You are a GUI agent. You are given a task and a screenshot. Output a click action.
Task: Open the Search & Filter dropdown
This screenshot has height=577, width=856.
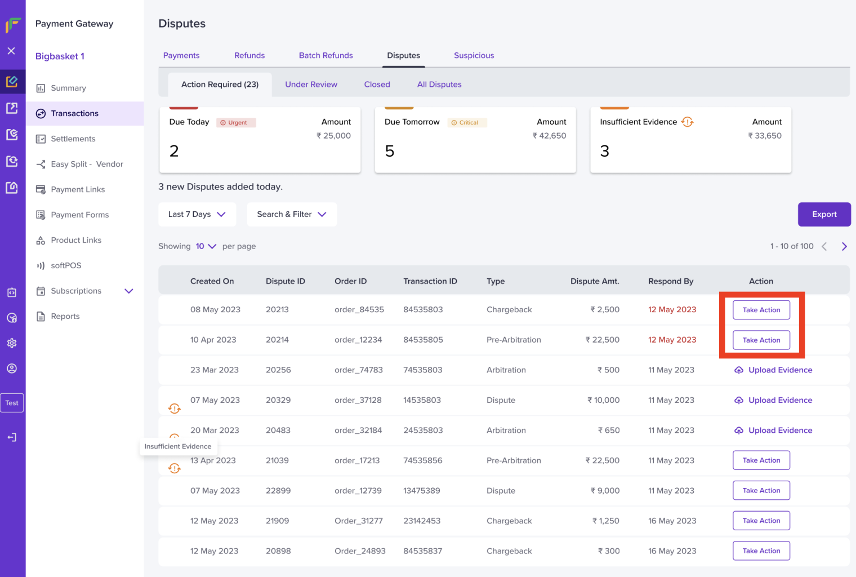coord(292,215)
